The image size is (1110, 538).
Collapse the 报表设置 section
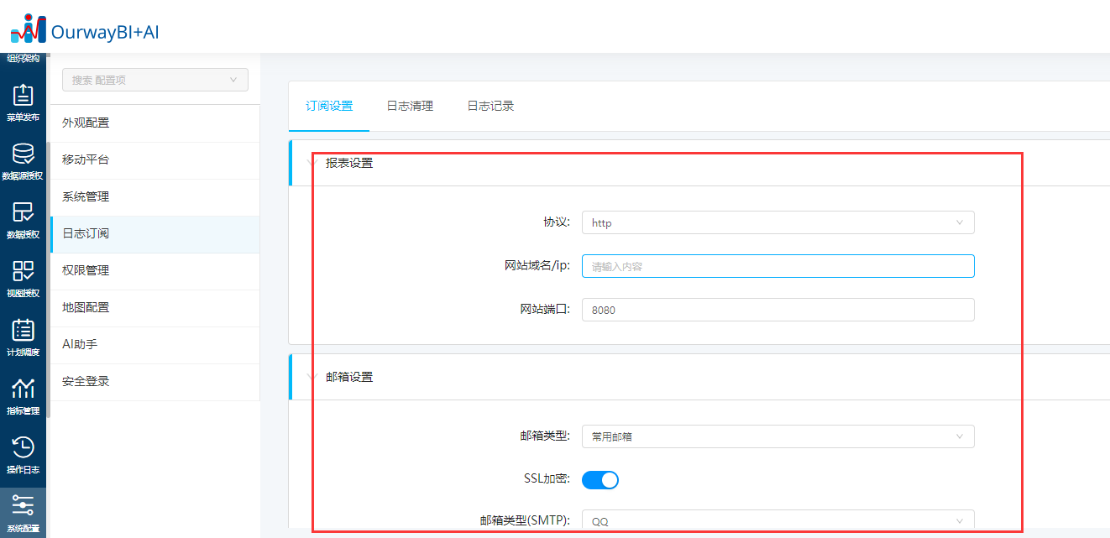tap(313, 163)
